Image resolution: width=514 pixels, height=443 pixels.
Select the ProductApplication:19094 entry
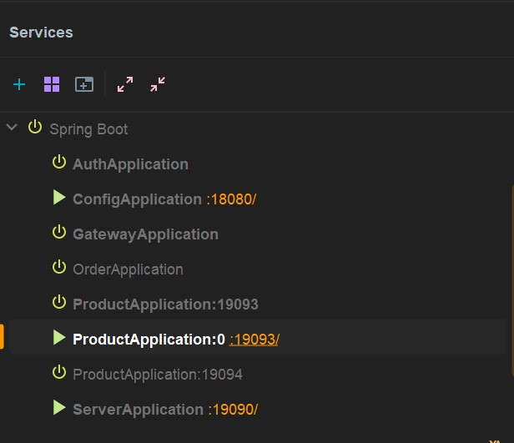[x=158, y=375]
